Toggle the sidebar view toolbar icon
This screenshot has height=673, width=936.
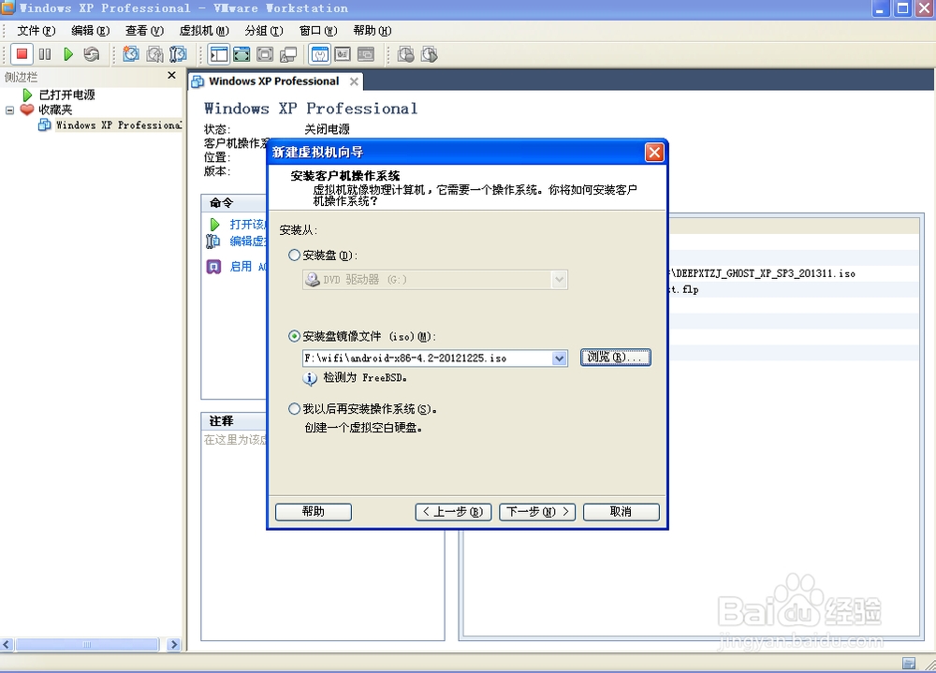click(x=218, y=54)
